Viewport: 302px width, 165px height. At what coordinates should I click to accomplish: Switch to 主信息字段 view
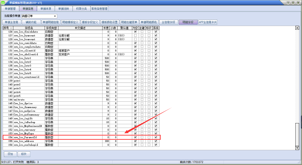(168, 22)
